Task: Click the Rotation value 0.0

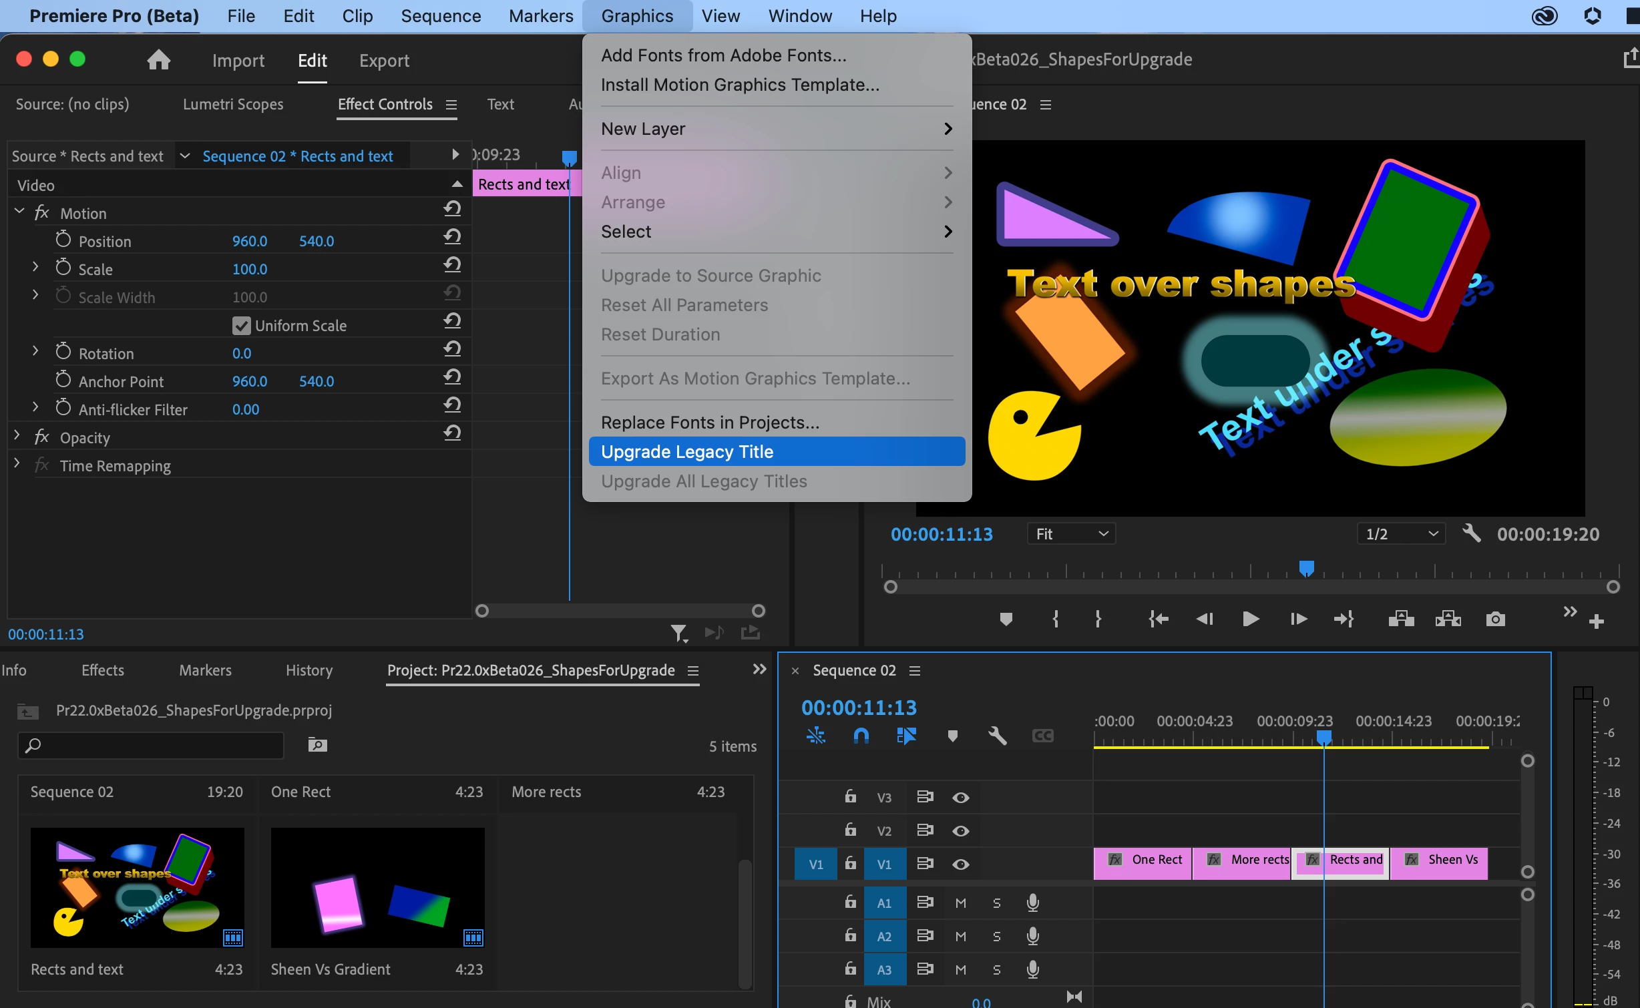Action: (242, 353)
